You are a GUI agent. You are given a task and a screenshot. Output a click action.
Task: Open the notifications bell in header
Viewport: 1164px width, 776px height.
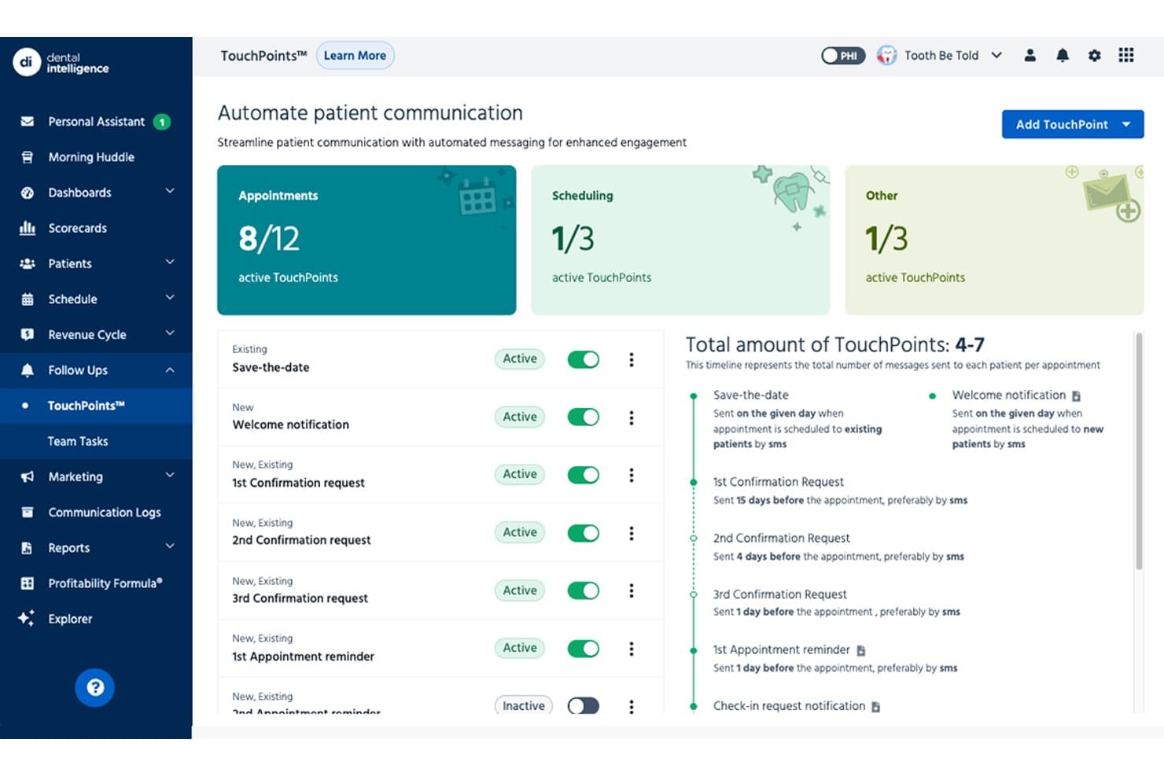[1062, 55]
